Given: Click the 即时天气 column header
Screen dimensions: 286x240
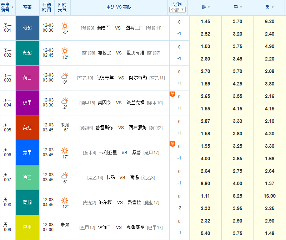Looking at the screenshot, I should [62, 7].
